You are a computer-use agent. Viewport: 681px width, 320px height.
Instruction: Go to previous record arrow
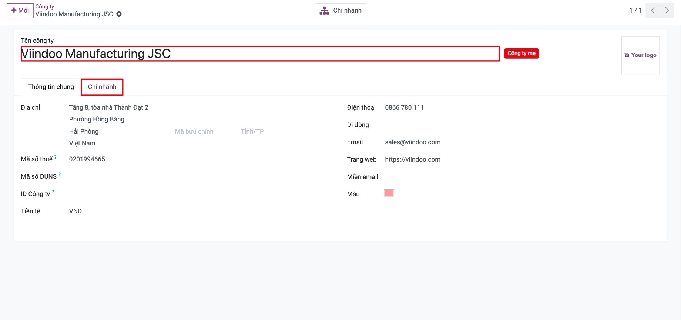click(653, 10)
